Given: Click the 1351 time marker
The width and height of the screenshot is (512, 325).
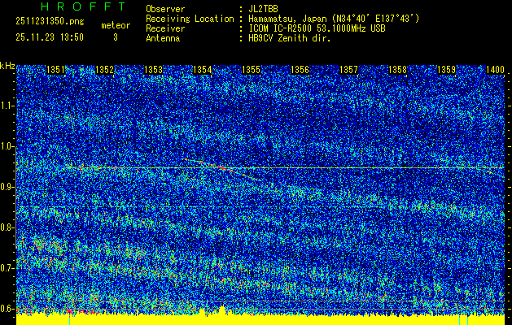Looking at the screenshot, I should click(56, 71).
